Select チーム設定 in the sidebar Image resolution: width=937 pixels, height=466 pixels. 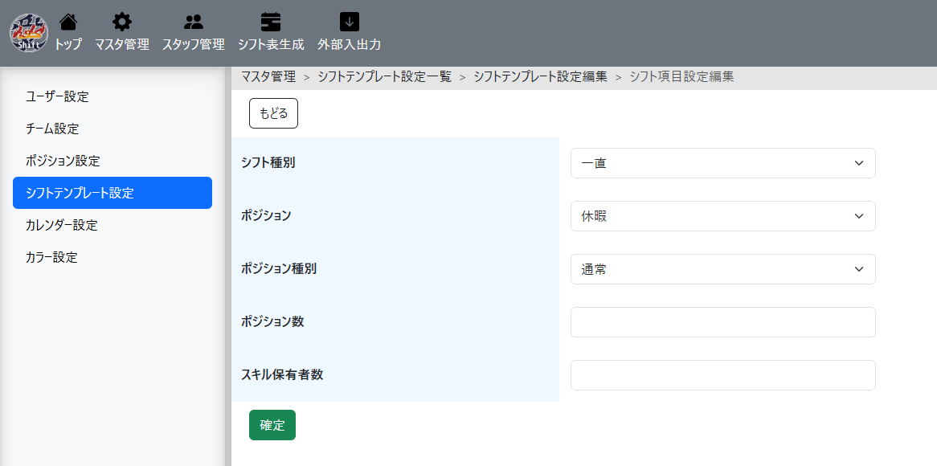coord(113,129)
